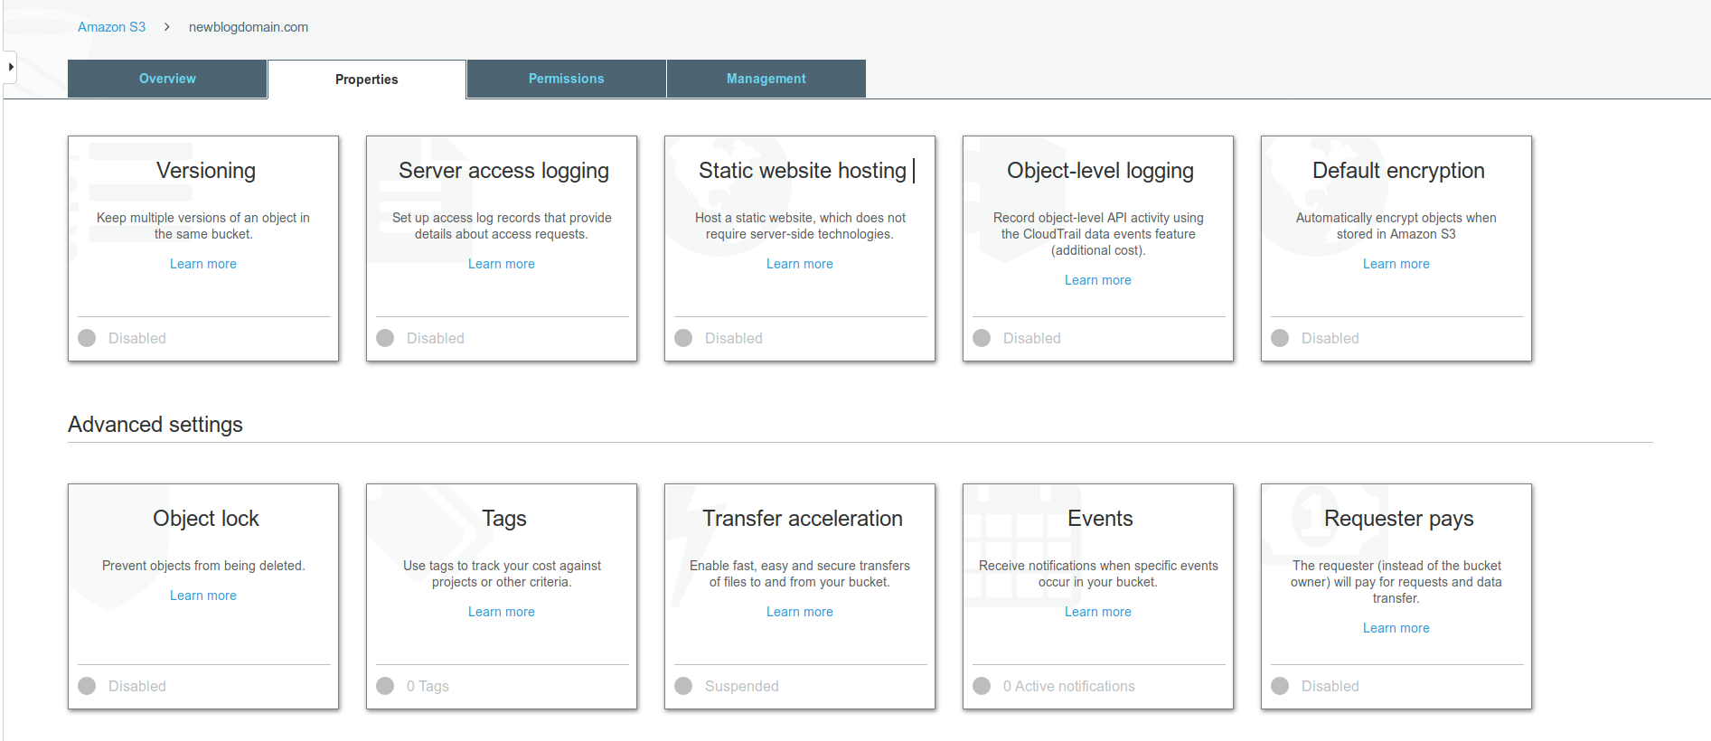Click Learn more under Requester pays
This screenshot has width=1711, height=741.
(x=1396, y=628)
